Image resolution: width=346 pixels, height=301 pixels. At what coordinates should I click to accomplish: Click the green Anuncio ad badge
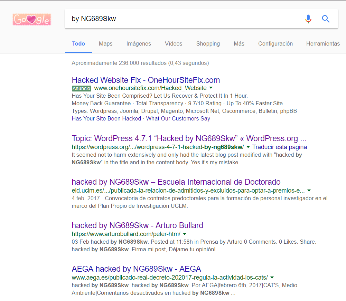82,88
